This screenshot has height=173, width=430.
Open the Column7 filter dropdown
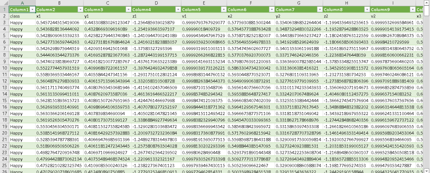click(319, 10)
